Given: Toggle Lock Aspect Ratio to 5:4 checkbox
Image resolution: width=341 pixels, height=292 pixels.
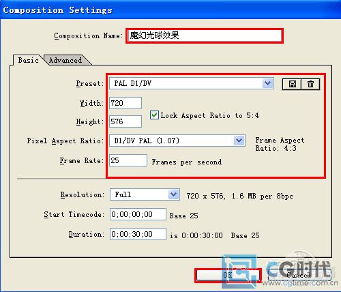Looking at the screenshot, I should 154,115.
